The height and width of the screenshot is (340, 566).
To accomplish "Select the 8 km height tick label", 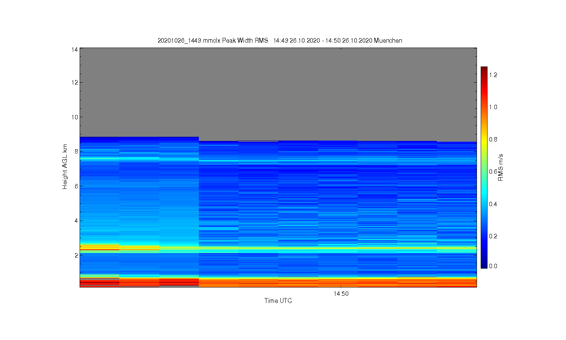I will click(x=76, y=151).
